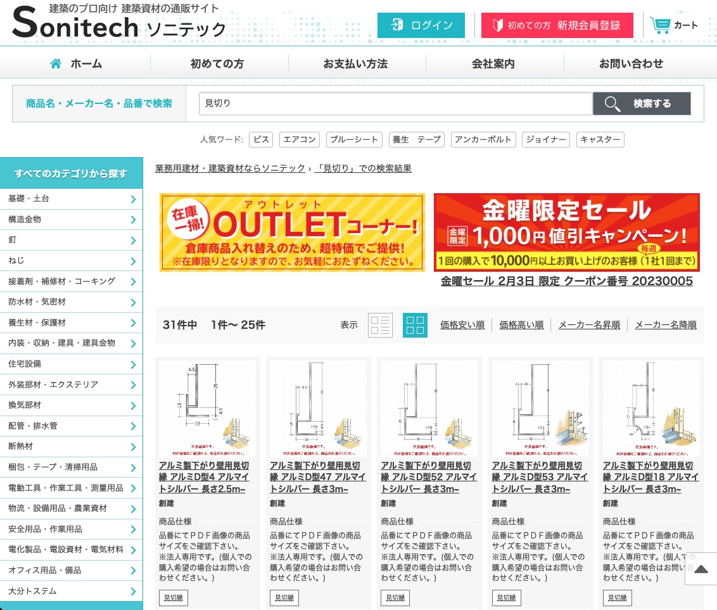The image size is (717, 610).
Task: Open 会社案内 menu item
Action: (x=493, y=63)
